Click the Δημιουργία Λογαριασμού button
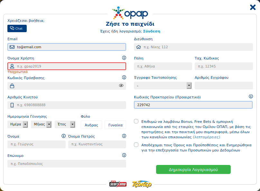Viewport: 260px width, 191px height. coord(193,169)
